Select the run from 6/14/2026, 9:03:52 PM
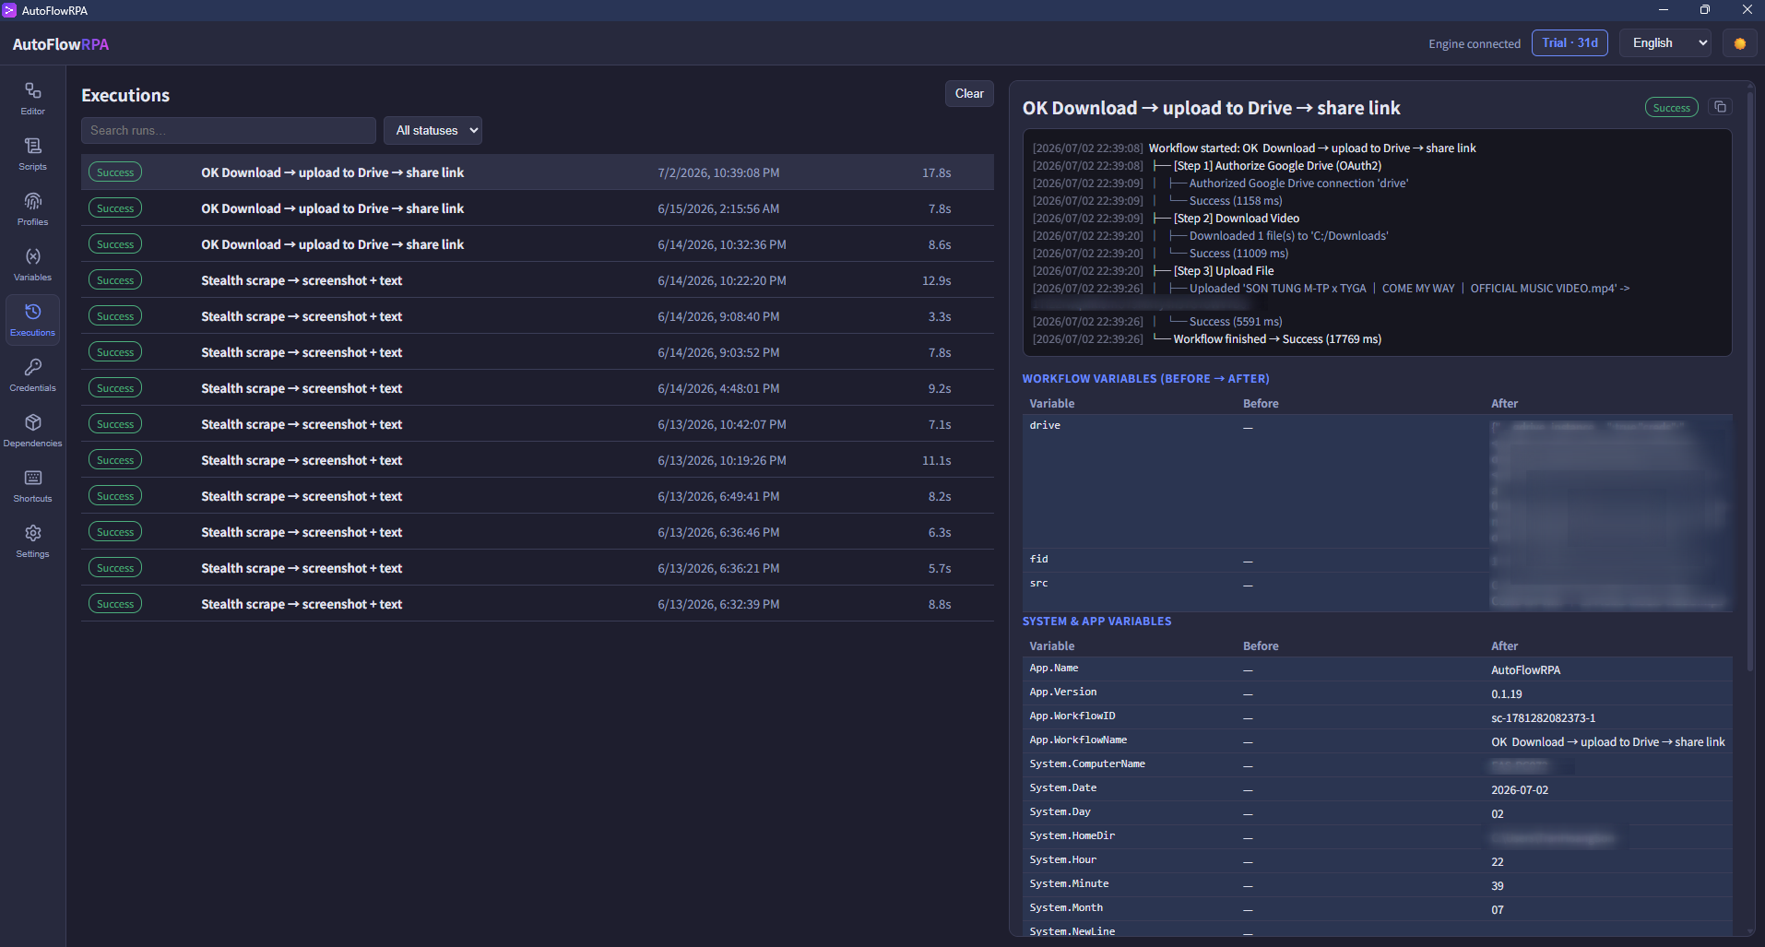 tap(538, 352)
